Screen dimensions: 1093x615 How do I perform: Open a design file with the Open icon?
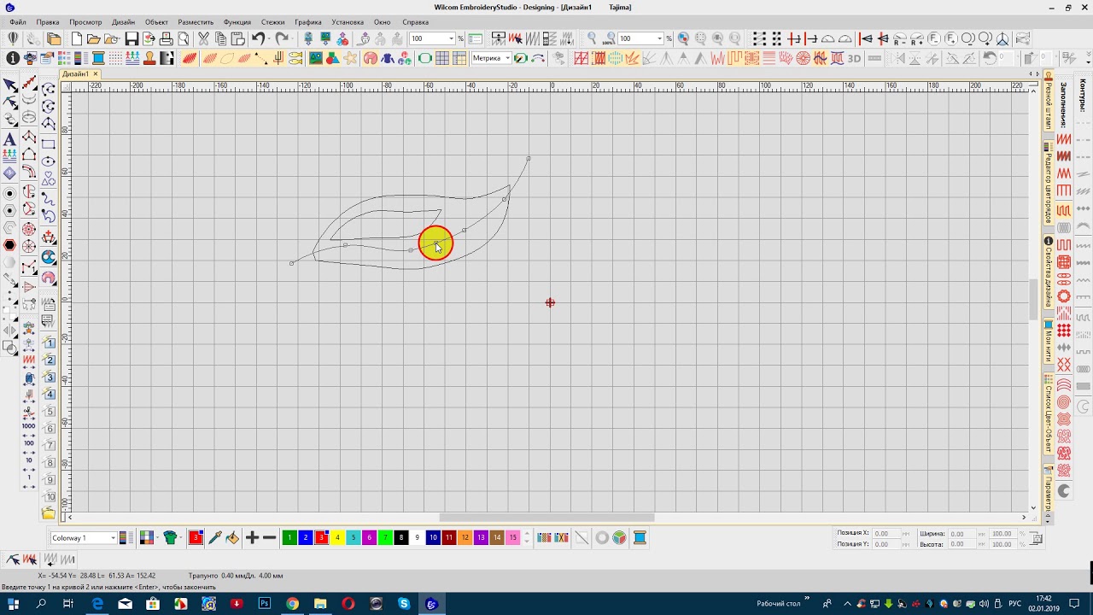(x=94, y=39)
